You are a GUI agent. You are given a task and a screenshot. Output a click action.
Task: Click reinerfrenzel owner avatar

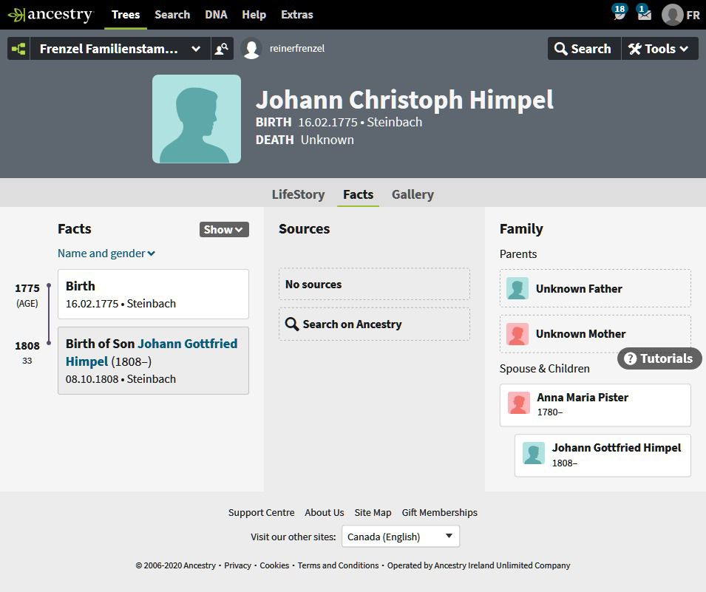click(251, 49)
